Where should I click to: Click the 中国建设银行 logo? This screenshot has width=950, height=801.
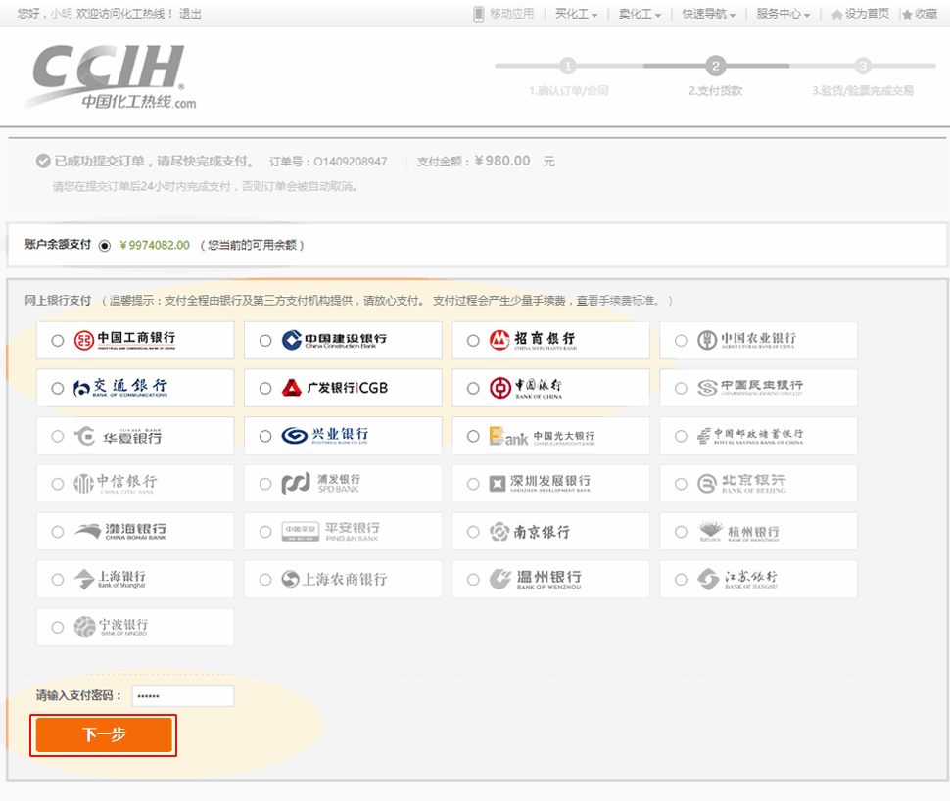coord(334,340)
